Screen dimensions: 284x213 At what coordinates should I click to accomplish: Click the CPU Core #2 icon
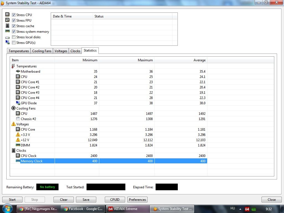(18, 87)
